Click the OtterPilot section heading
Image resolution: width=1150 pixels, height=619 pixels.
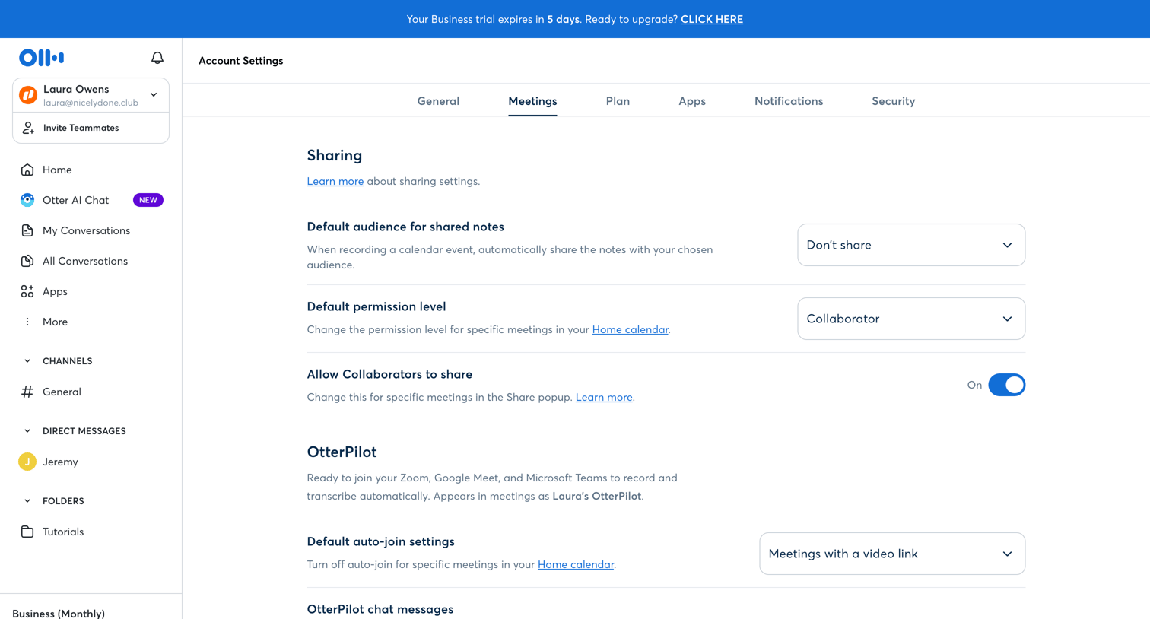pos(342,452)
